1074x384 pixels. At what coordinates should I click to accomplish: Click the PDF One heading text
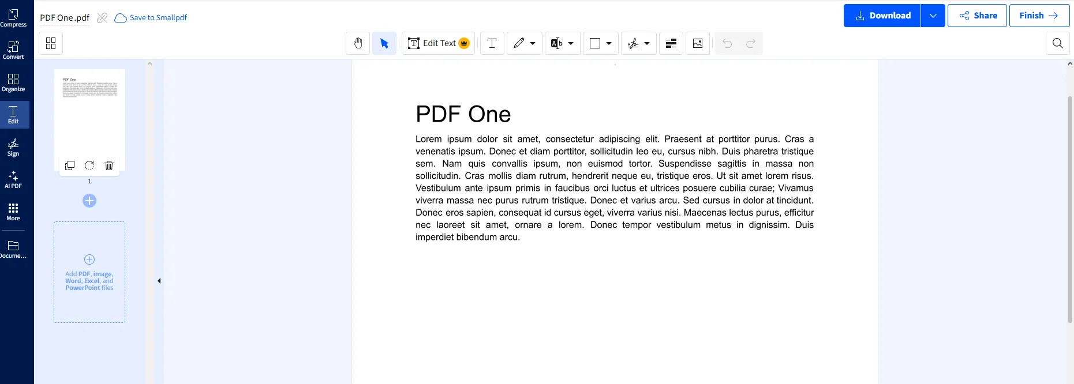coord(463,114)
